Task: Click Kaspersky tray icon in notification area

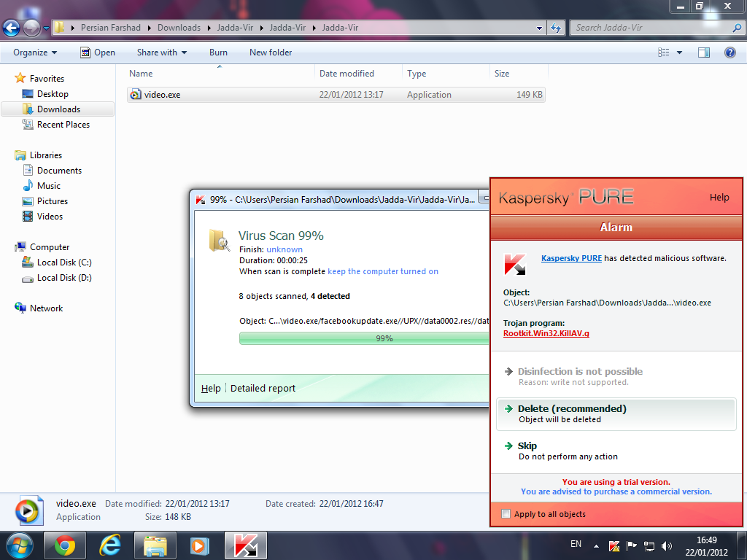Action: (x=614, y=545)
